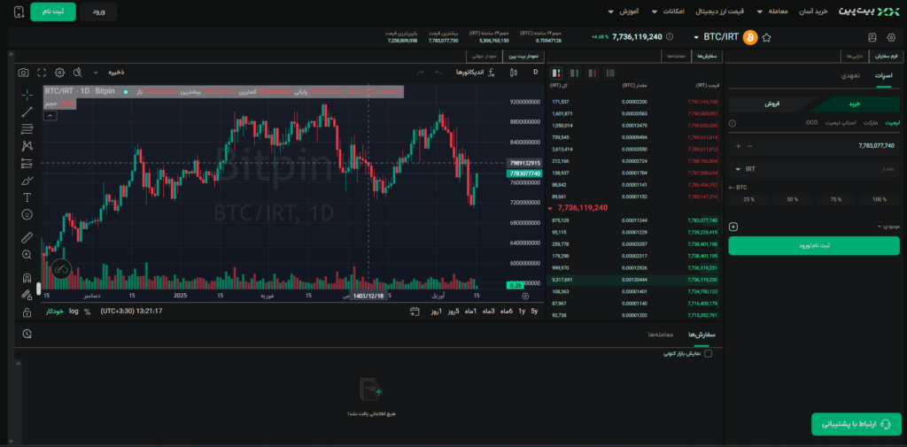Toggle the percent (%) scale option
Screen dimensions: 907x447
[88, 311]
